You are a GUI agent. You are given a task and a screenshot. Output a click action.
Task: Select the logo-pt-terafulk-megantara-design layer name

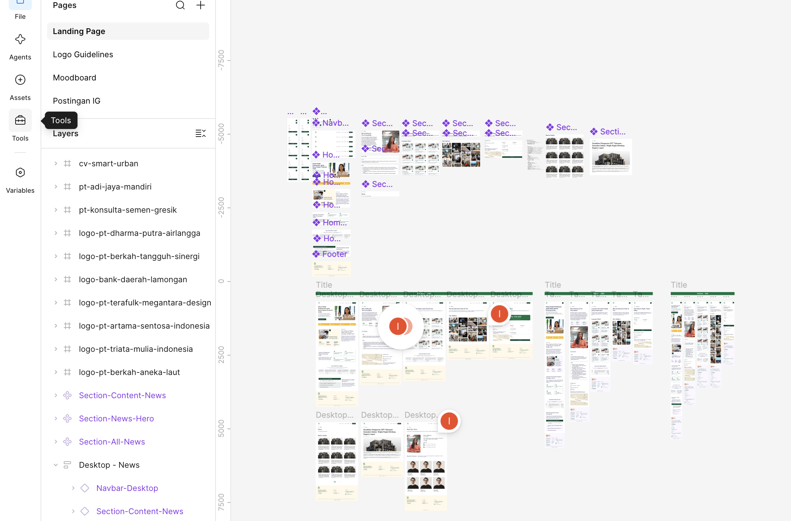145,303
